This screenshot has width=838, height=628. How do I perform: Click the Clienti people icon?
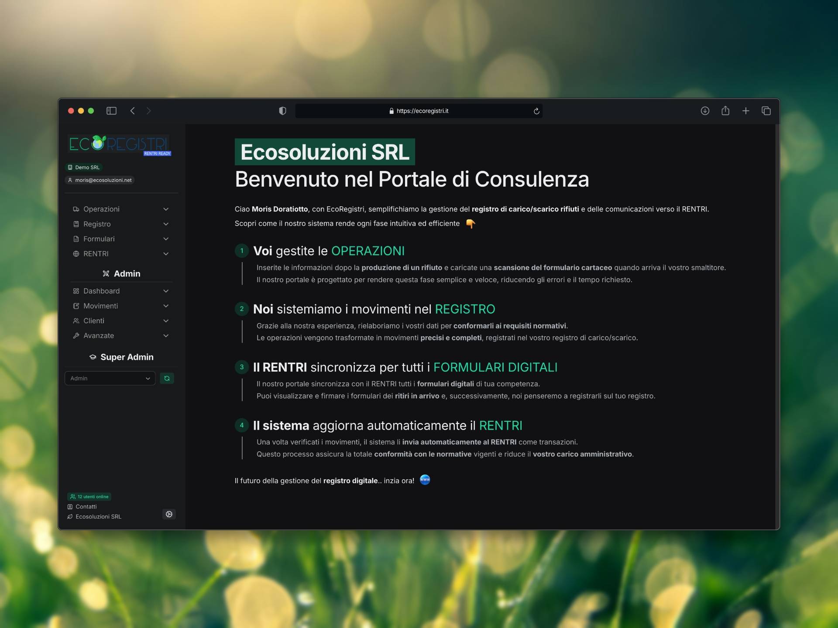tap(76, 321)
